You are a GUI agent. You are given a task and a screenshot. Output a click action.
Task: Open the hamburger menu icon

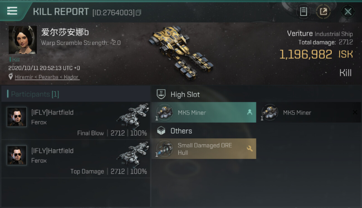click(x=12, y=11)
